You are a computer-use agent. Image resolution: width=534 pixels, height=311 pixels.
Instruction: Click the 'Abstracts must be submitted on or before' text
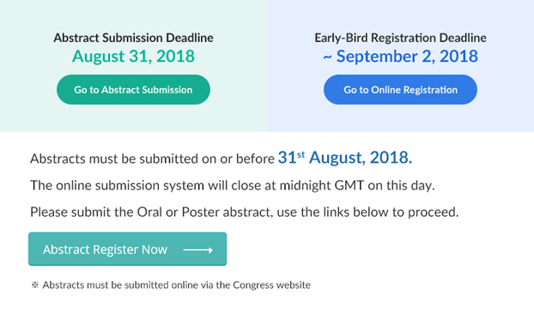pyautogui.click(x=152, y=158)
